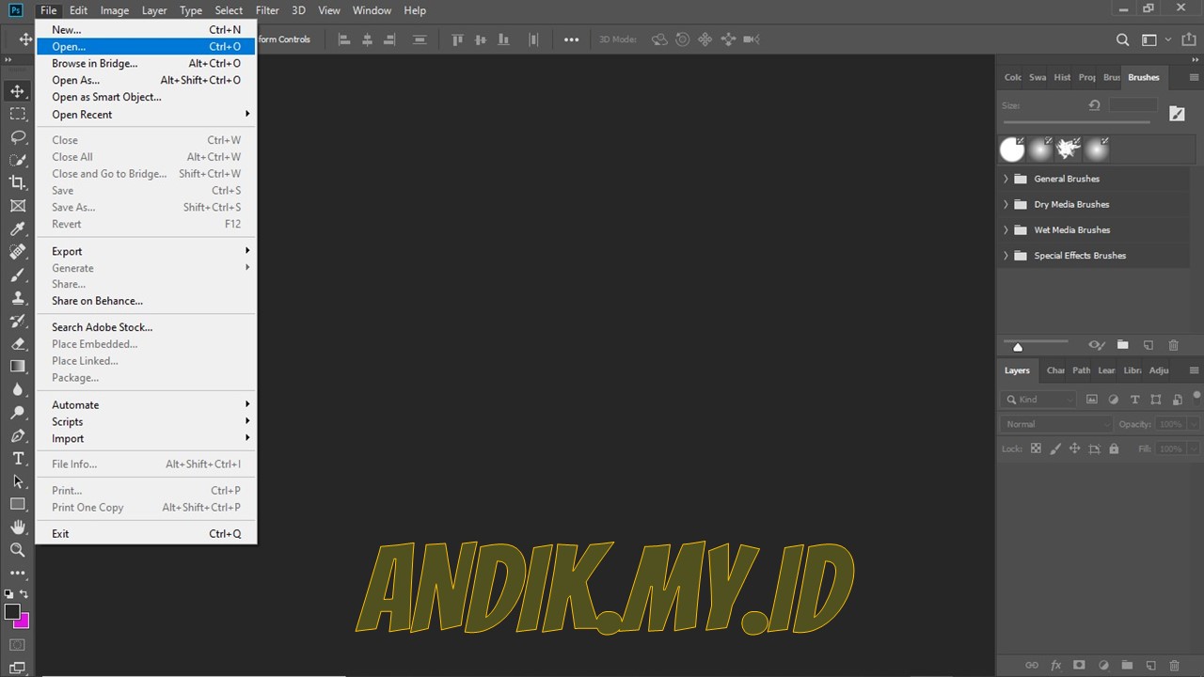This screenshot has width=1204, height=677.
Task: Toggle shape layer filter in Layers panel
Action: click(x=1156, y=400)
